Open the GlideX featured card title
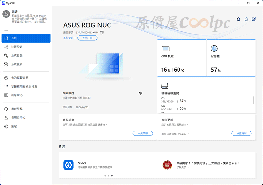Image resolution: width=263 pixels, height=185 pixels. tap(82, 163)
